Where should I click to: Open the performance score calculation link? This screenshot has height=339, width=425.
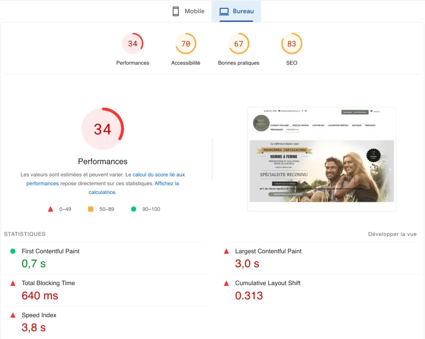point(159,175)
